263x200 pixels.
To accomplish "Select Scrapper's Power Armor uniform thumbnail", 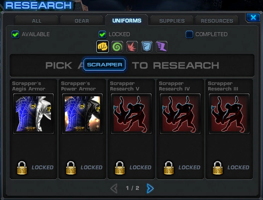I will coord(82,114).
